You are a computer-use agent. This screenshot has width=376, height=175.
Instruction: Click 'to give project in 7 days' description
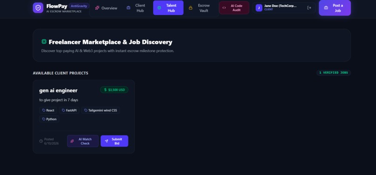[58, 100]
